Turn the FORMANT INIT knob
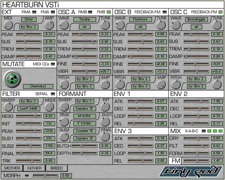The image size is (225, 180). tap(105, 107)
